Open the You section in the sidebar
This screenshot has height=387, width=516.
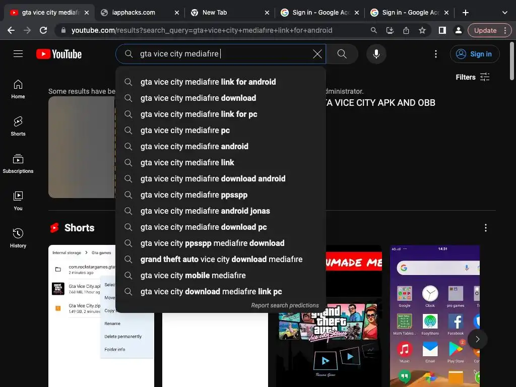pos(18,201)
